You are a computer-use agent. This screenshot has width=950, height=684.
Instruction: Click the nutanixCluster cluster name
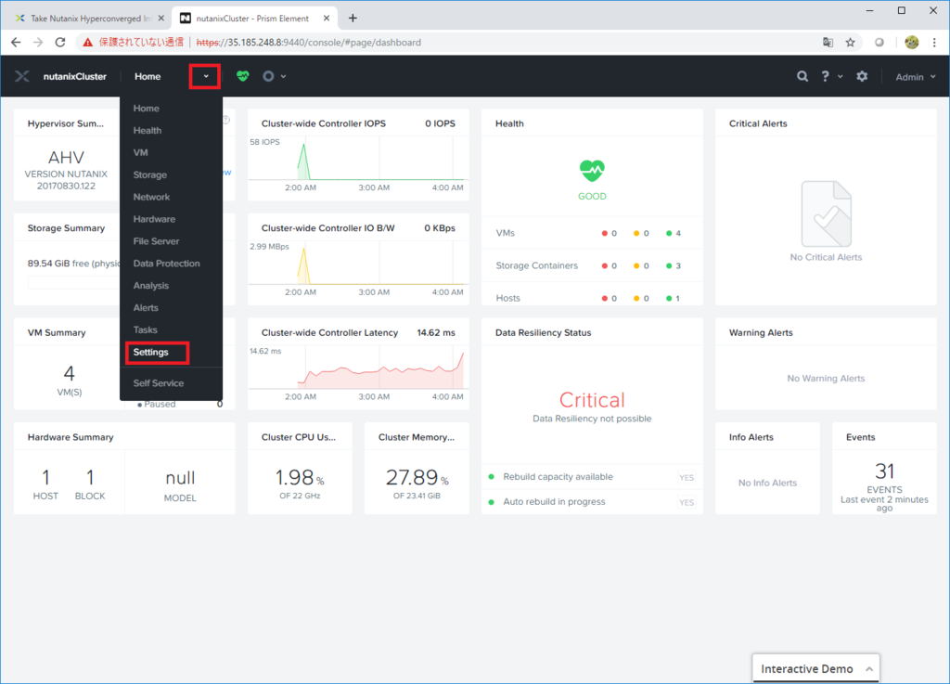(x=74, y=76)
